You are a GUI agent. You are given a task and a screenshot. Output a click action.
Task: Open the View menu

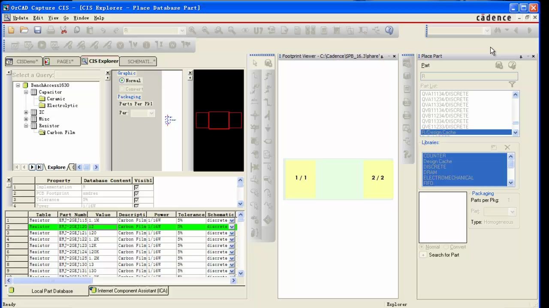(53, 18)
